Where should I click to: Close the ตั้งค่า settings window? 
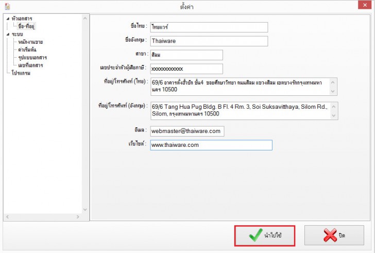pos(365,5)
